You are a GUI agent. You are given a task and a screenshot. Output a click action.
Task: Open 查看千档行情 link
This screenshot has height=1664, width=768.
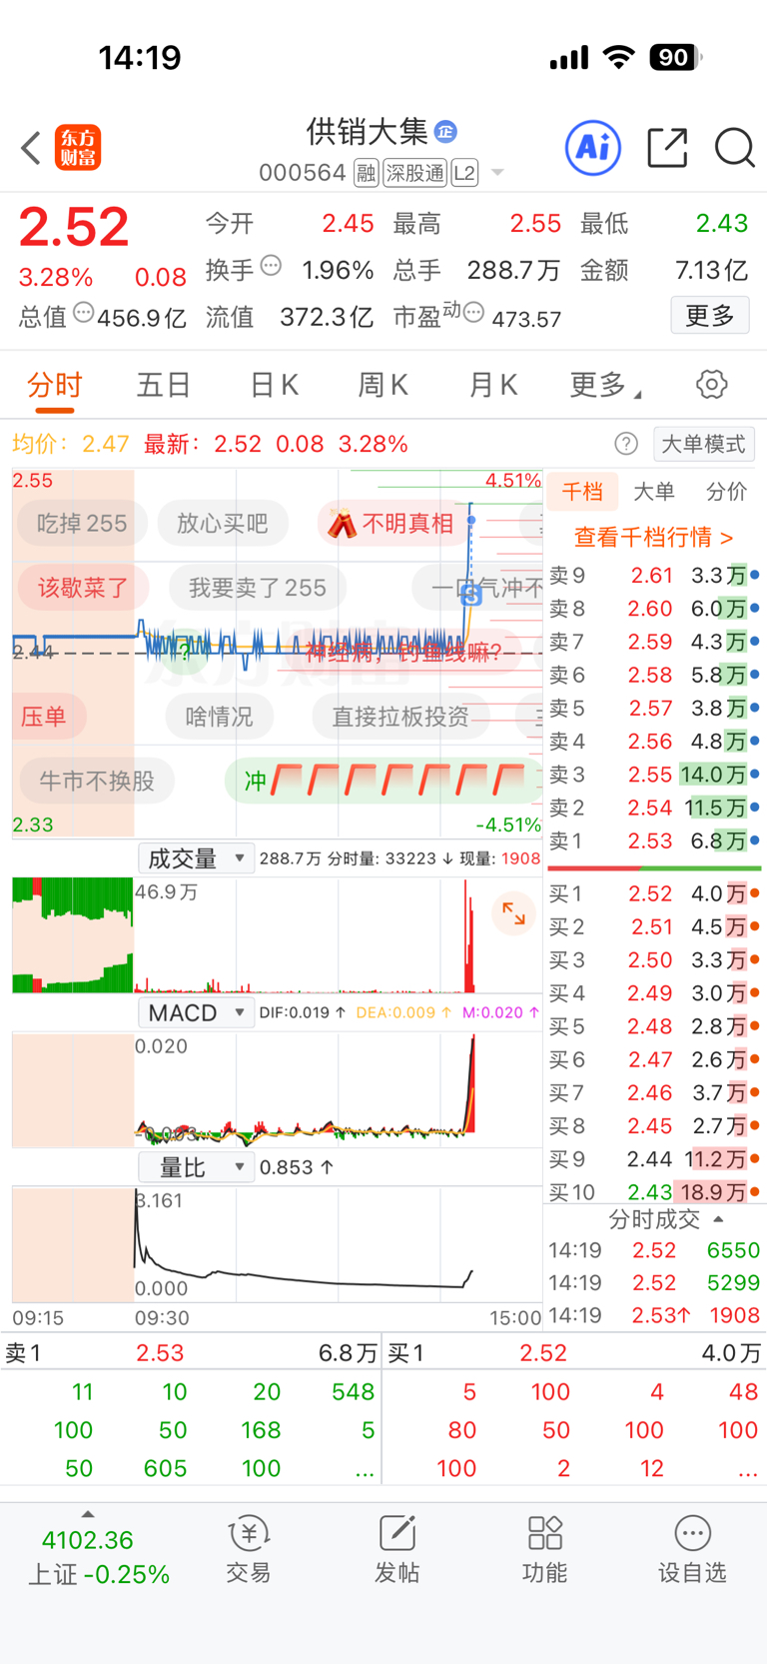pyautogui.click(x=654, y=538)
